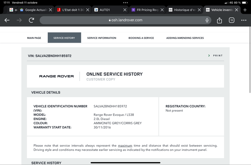Go back with the browser back arrow
Image resolution: width=251 pixels, height=165 pixels.
[x=7, y=20]
